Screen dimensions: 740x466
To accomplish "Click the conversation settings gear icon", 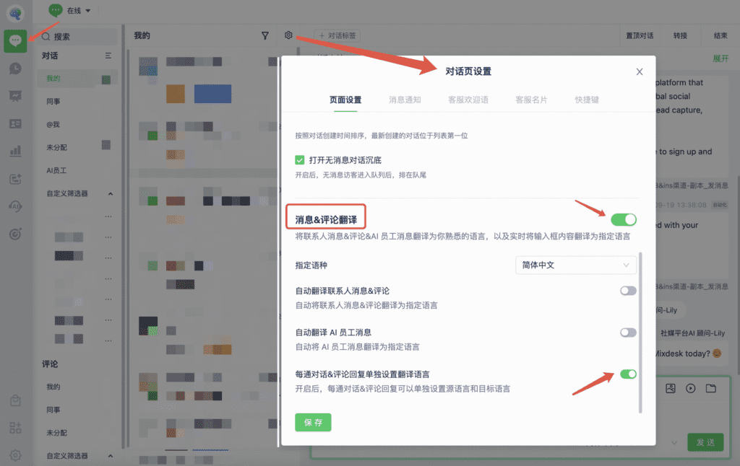I will click(288, 35).
